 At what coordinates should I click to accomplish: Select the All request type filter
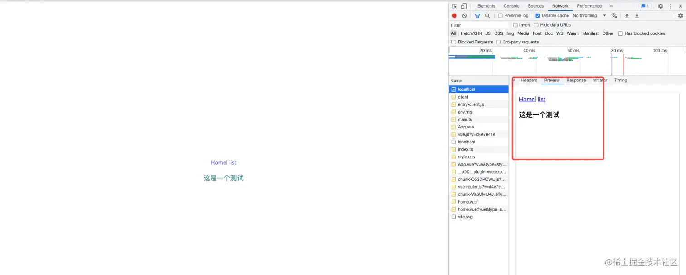453,33
